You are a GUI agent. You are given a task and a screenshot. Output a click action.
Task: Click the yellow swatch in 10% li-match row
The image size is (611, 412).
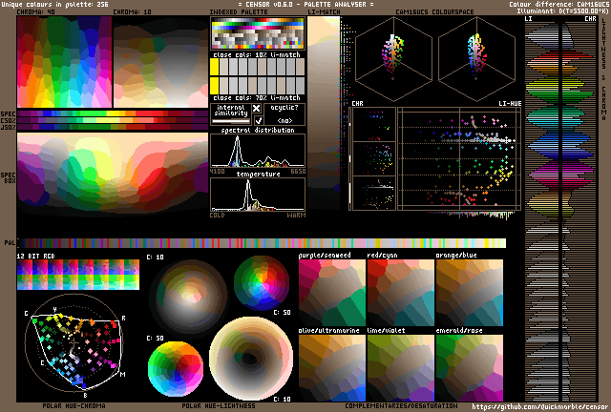coord(216,63)
